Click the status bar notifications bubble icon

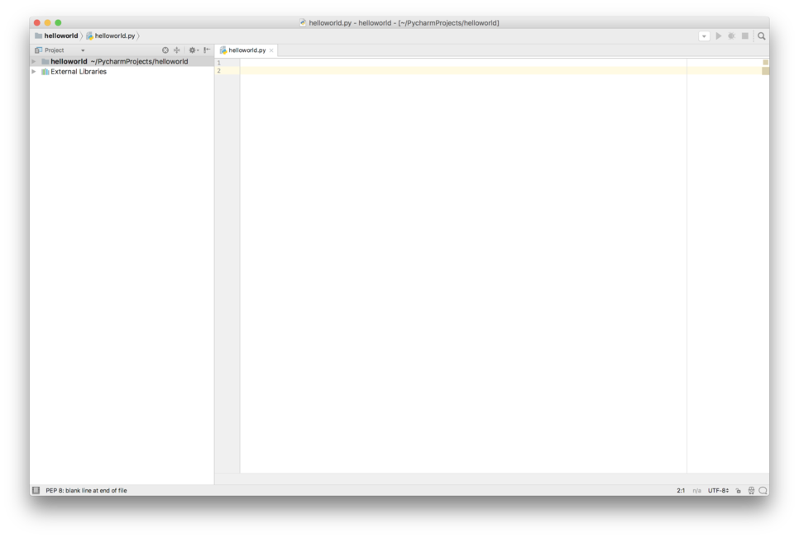click(763, 490)
